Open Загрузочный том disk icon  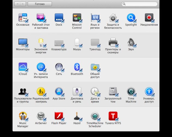click(x=113, y=91)
